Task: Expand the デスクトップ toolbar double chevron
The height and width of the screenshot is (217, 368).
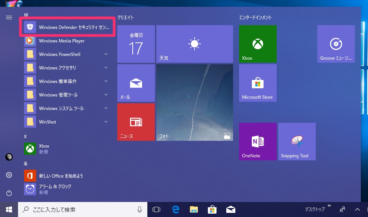Action: [x=329, y=205]
